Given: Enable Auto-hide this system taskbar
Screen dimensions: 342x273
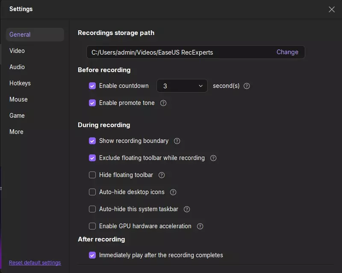Looking at the screenshot, I should pyautogui.click(x=92, y=209).
